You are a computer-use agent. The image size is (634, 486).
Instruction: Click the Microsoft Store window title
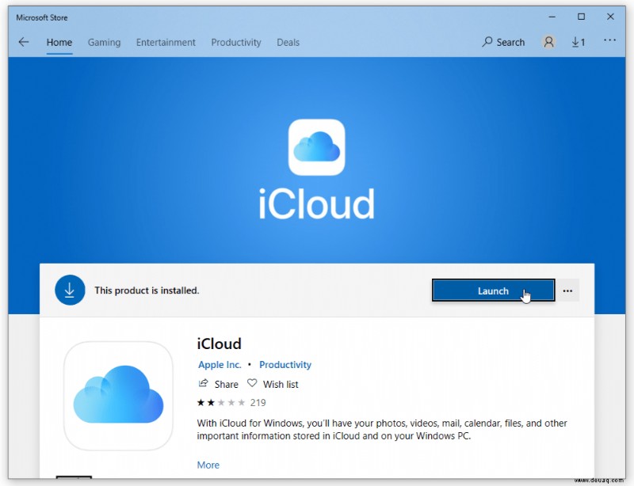pos(42,17)
